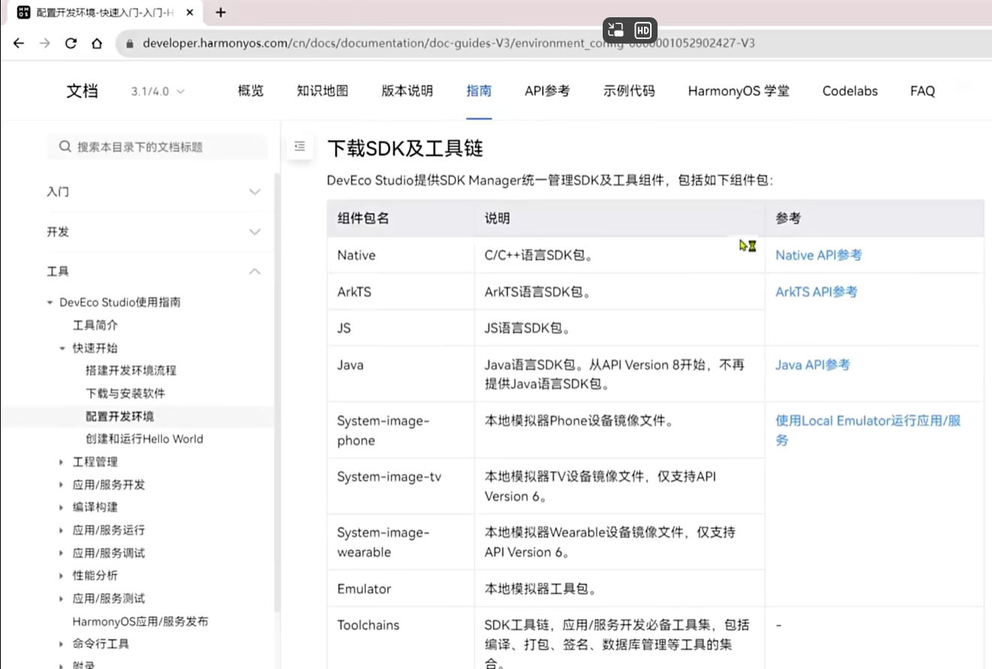The height and width of the screenshot is (669, 992).
Task: Toggle the document outline menu icon
Action: [300, 146]
